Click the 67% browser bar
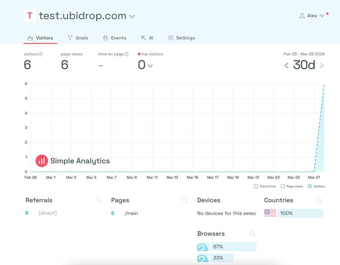 [x=233, y=246]
